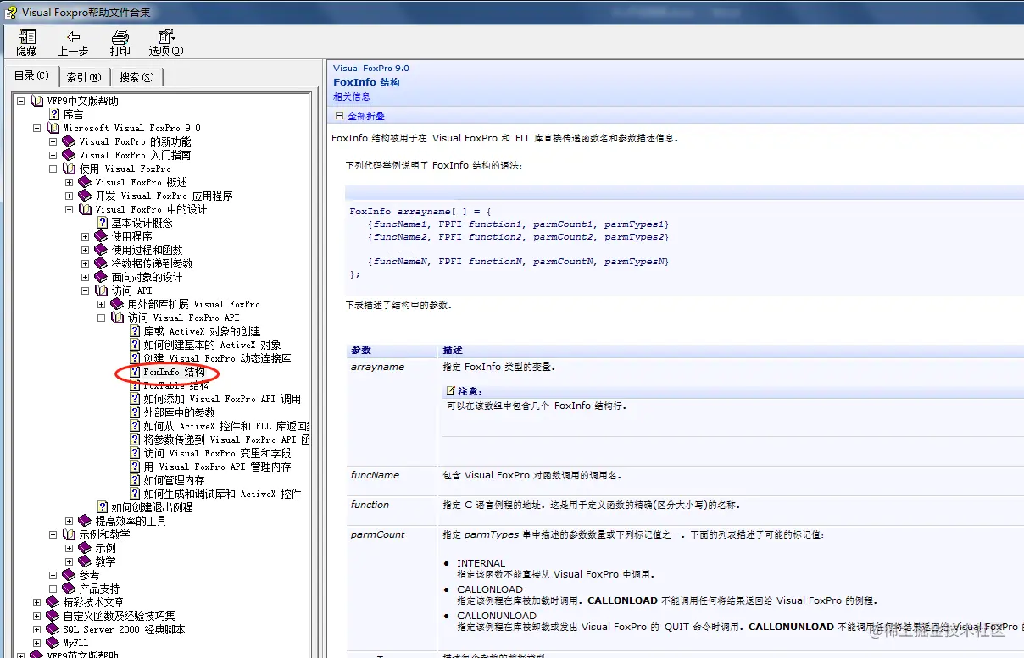Click book icon beside 提高效率的工具
Screen dimensions: 1024x658
point(86,521)
